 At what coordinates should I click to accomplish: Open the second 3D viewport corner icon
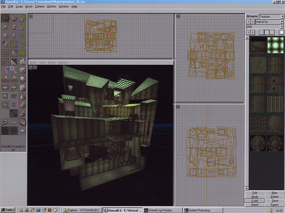pyautogui.click(x=35, y=68)
